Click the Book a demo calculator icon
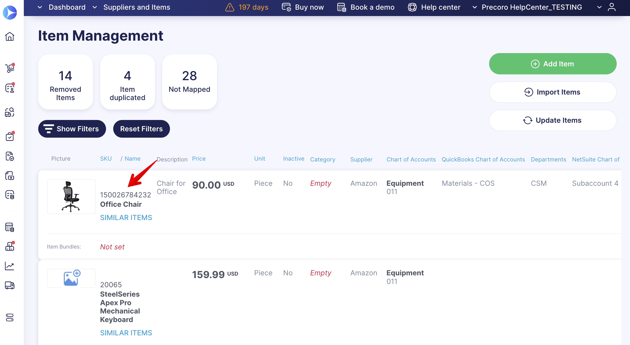Screen dimensions: 630x345 pyautogui.click(x=342, y=7)
